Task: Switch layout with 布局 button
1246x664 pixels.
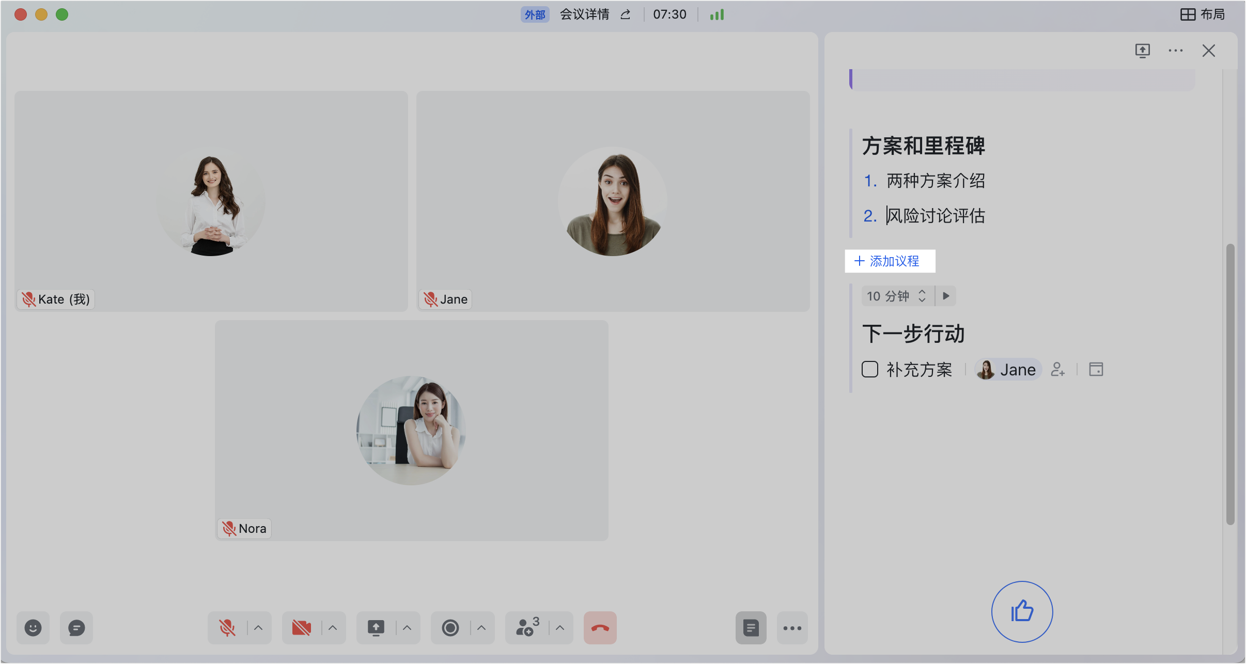Action: [1203, 14]
